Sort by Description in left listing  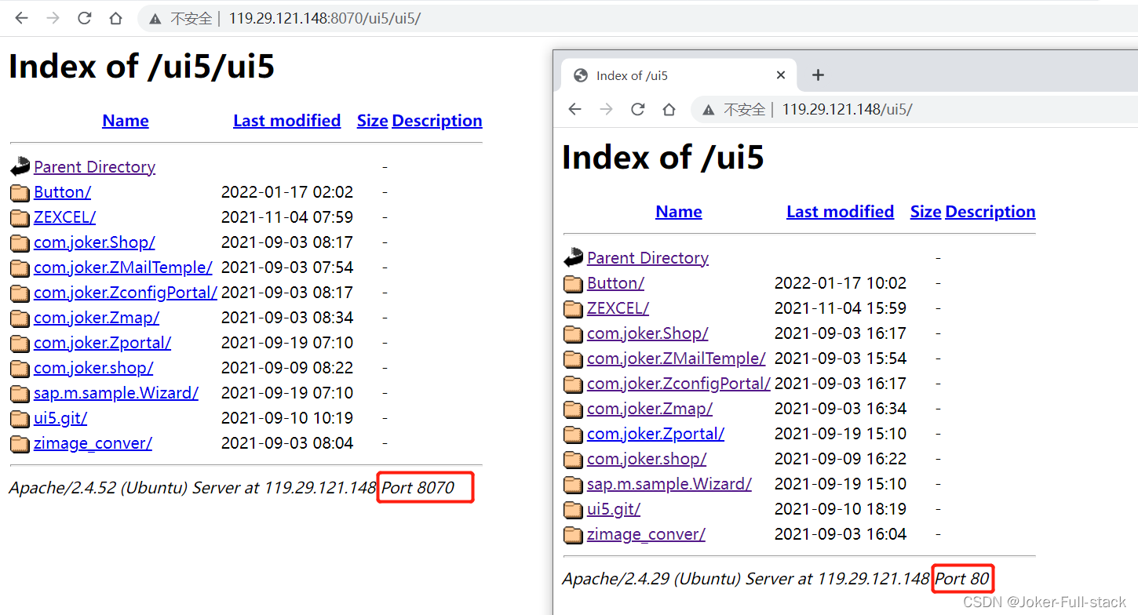(437, 121)
